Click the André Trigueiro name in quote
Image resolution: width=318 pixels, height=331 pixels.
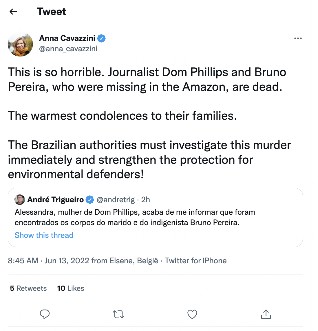(x=56, y=200)
